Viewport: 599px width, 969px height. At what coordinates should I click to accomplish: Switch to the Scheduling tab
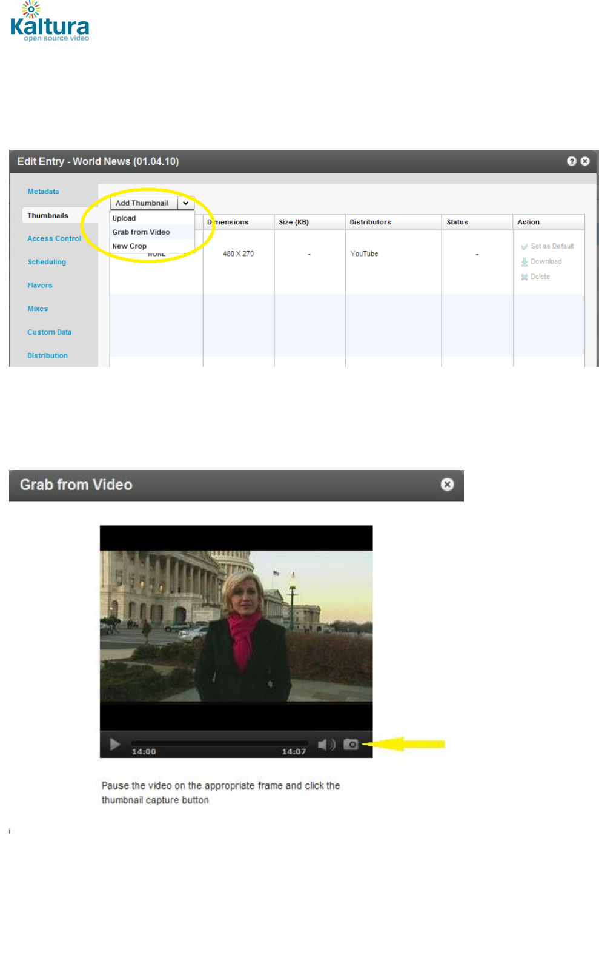[47, 262]
